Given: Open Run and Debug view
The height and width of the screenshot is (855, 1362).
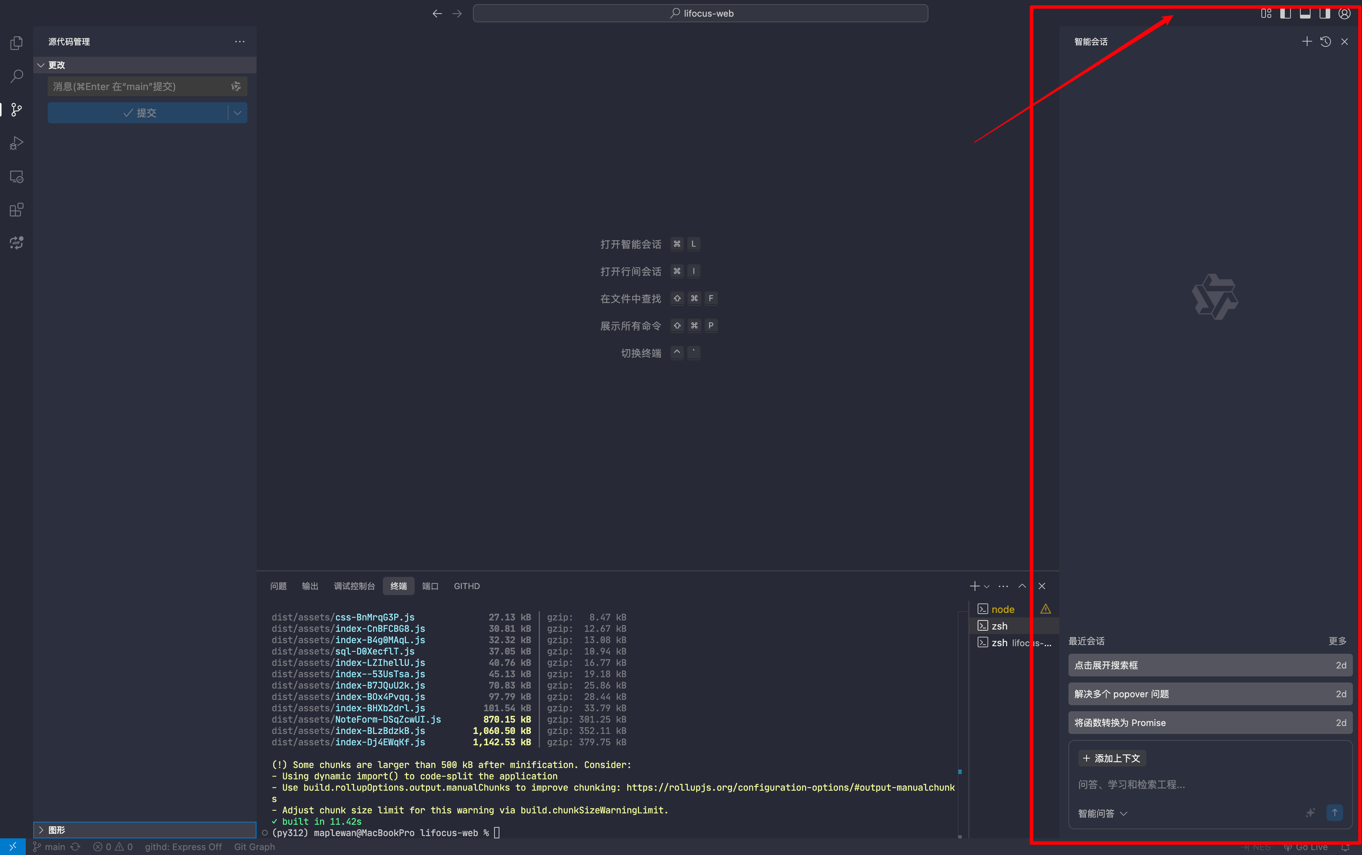Looking at the screenshot, I should tap(16, 143).
